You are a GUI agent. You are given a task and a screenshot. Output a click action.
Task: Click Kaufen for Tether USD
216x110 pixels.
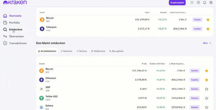click(195, 98)
